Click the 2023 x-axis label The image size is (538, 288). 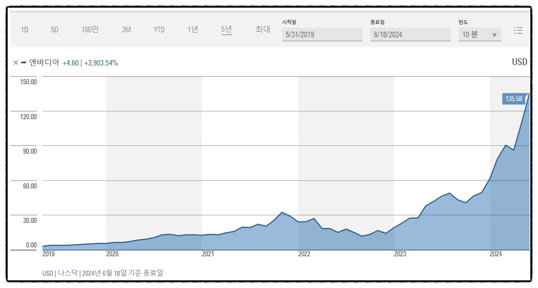click(x=400, y=254)
